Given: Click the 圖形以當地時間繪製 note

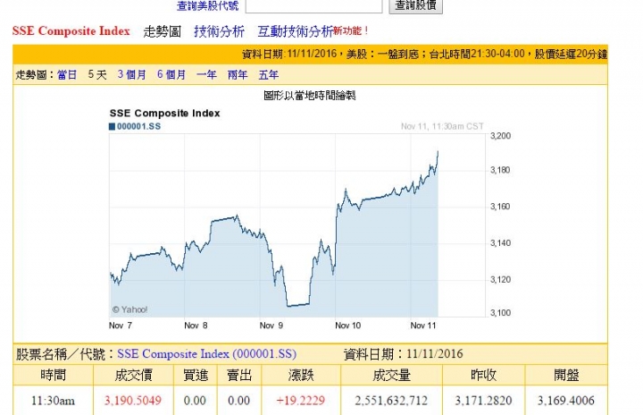Looking at the screenshot, I should (x=310, y=96).
